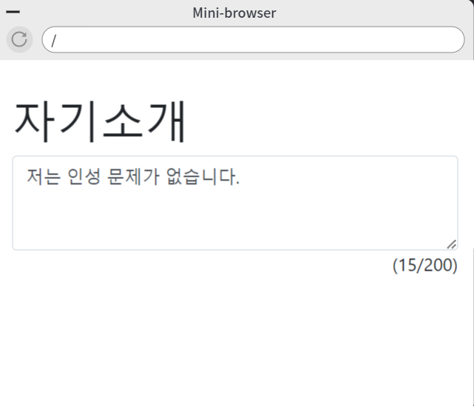The image size is (474, 406).
Task: Click the period after 없습니다
Action: [238, 182]
